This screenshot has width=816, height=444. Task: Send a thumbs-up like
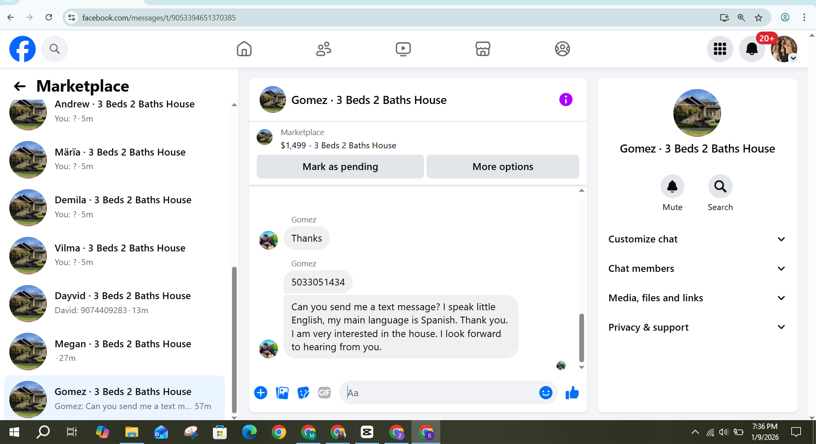coord(572,392)
